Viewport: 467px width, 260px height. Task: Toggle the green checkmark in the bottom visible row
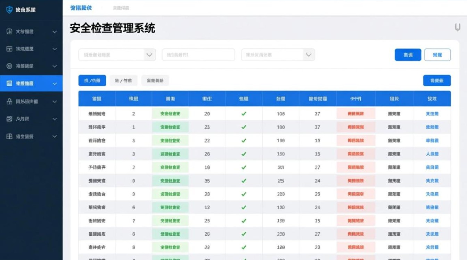click(243, 247)
